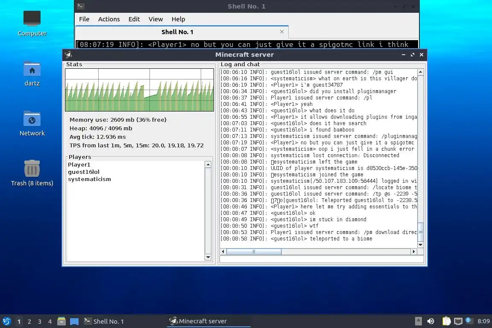The height and width of the screenshot is (328, 492).
Task: Click the Players list scroll down arrow
Action: [208, 257]
